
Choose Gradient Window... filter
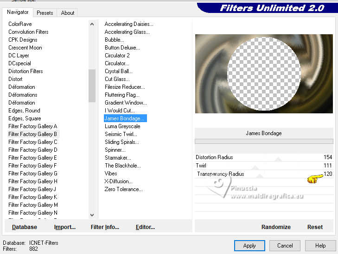[x=126, y=103]
